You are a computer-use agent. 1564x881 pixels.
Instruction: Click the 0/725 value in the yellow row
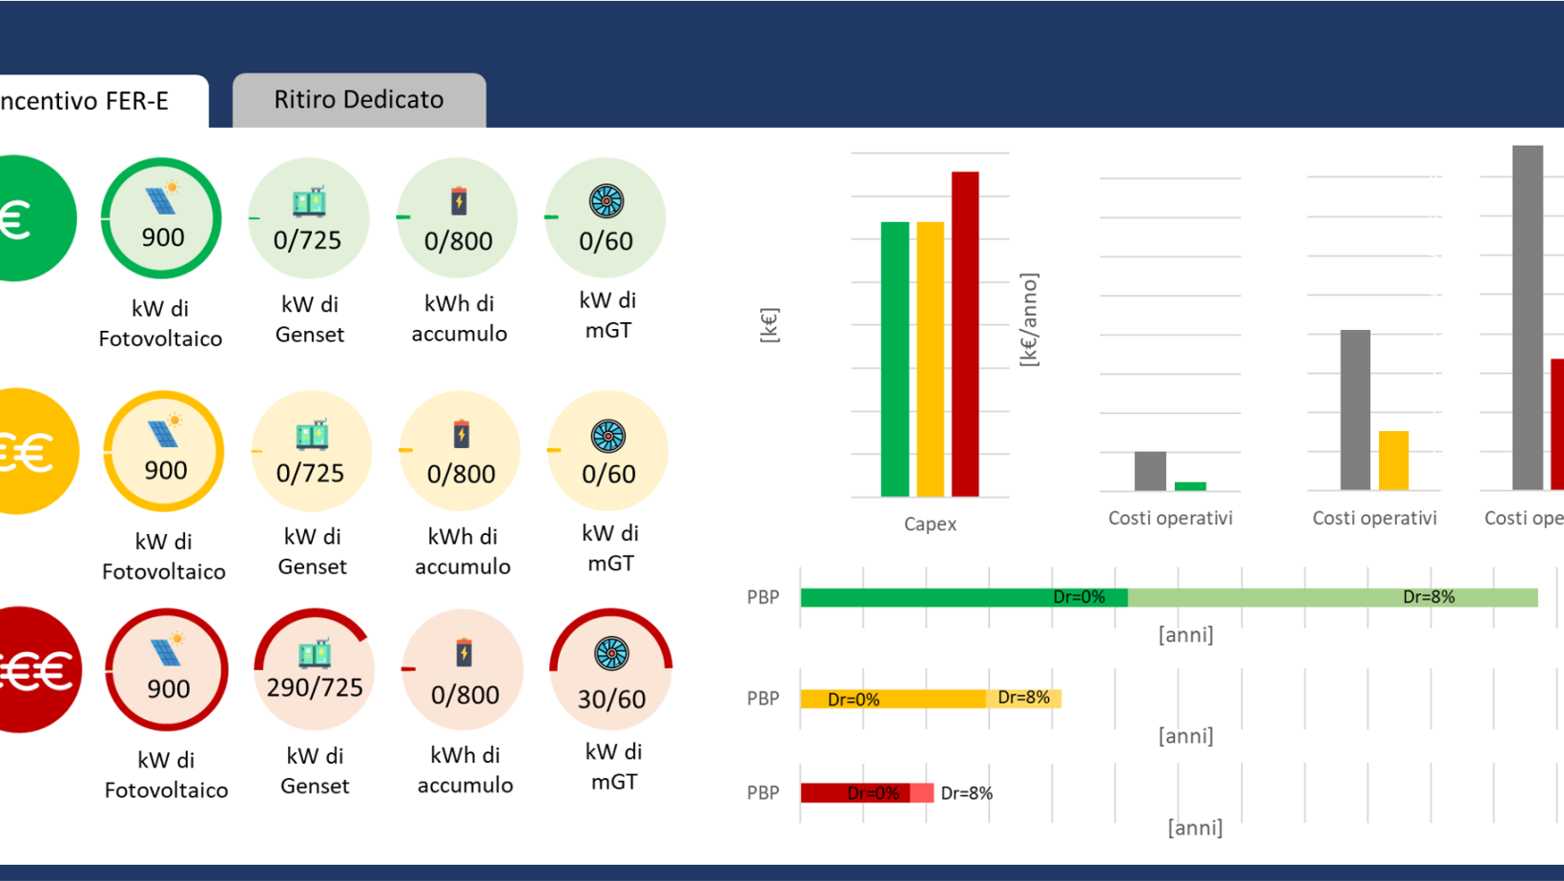pos(310,473)
